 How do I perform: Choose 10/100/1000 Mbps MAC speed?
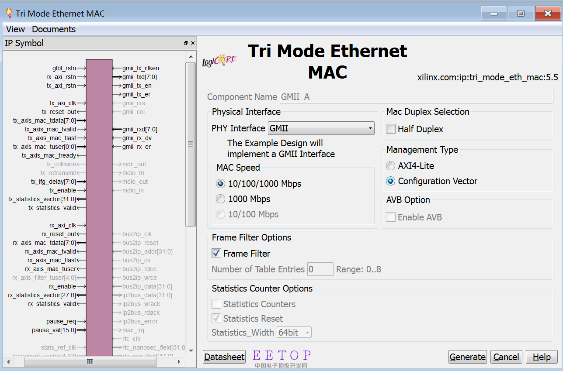(221, 184)
